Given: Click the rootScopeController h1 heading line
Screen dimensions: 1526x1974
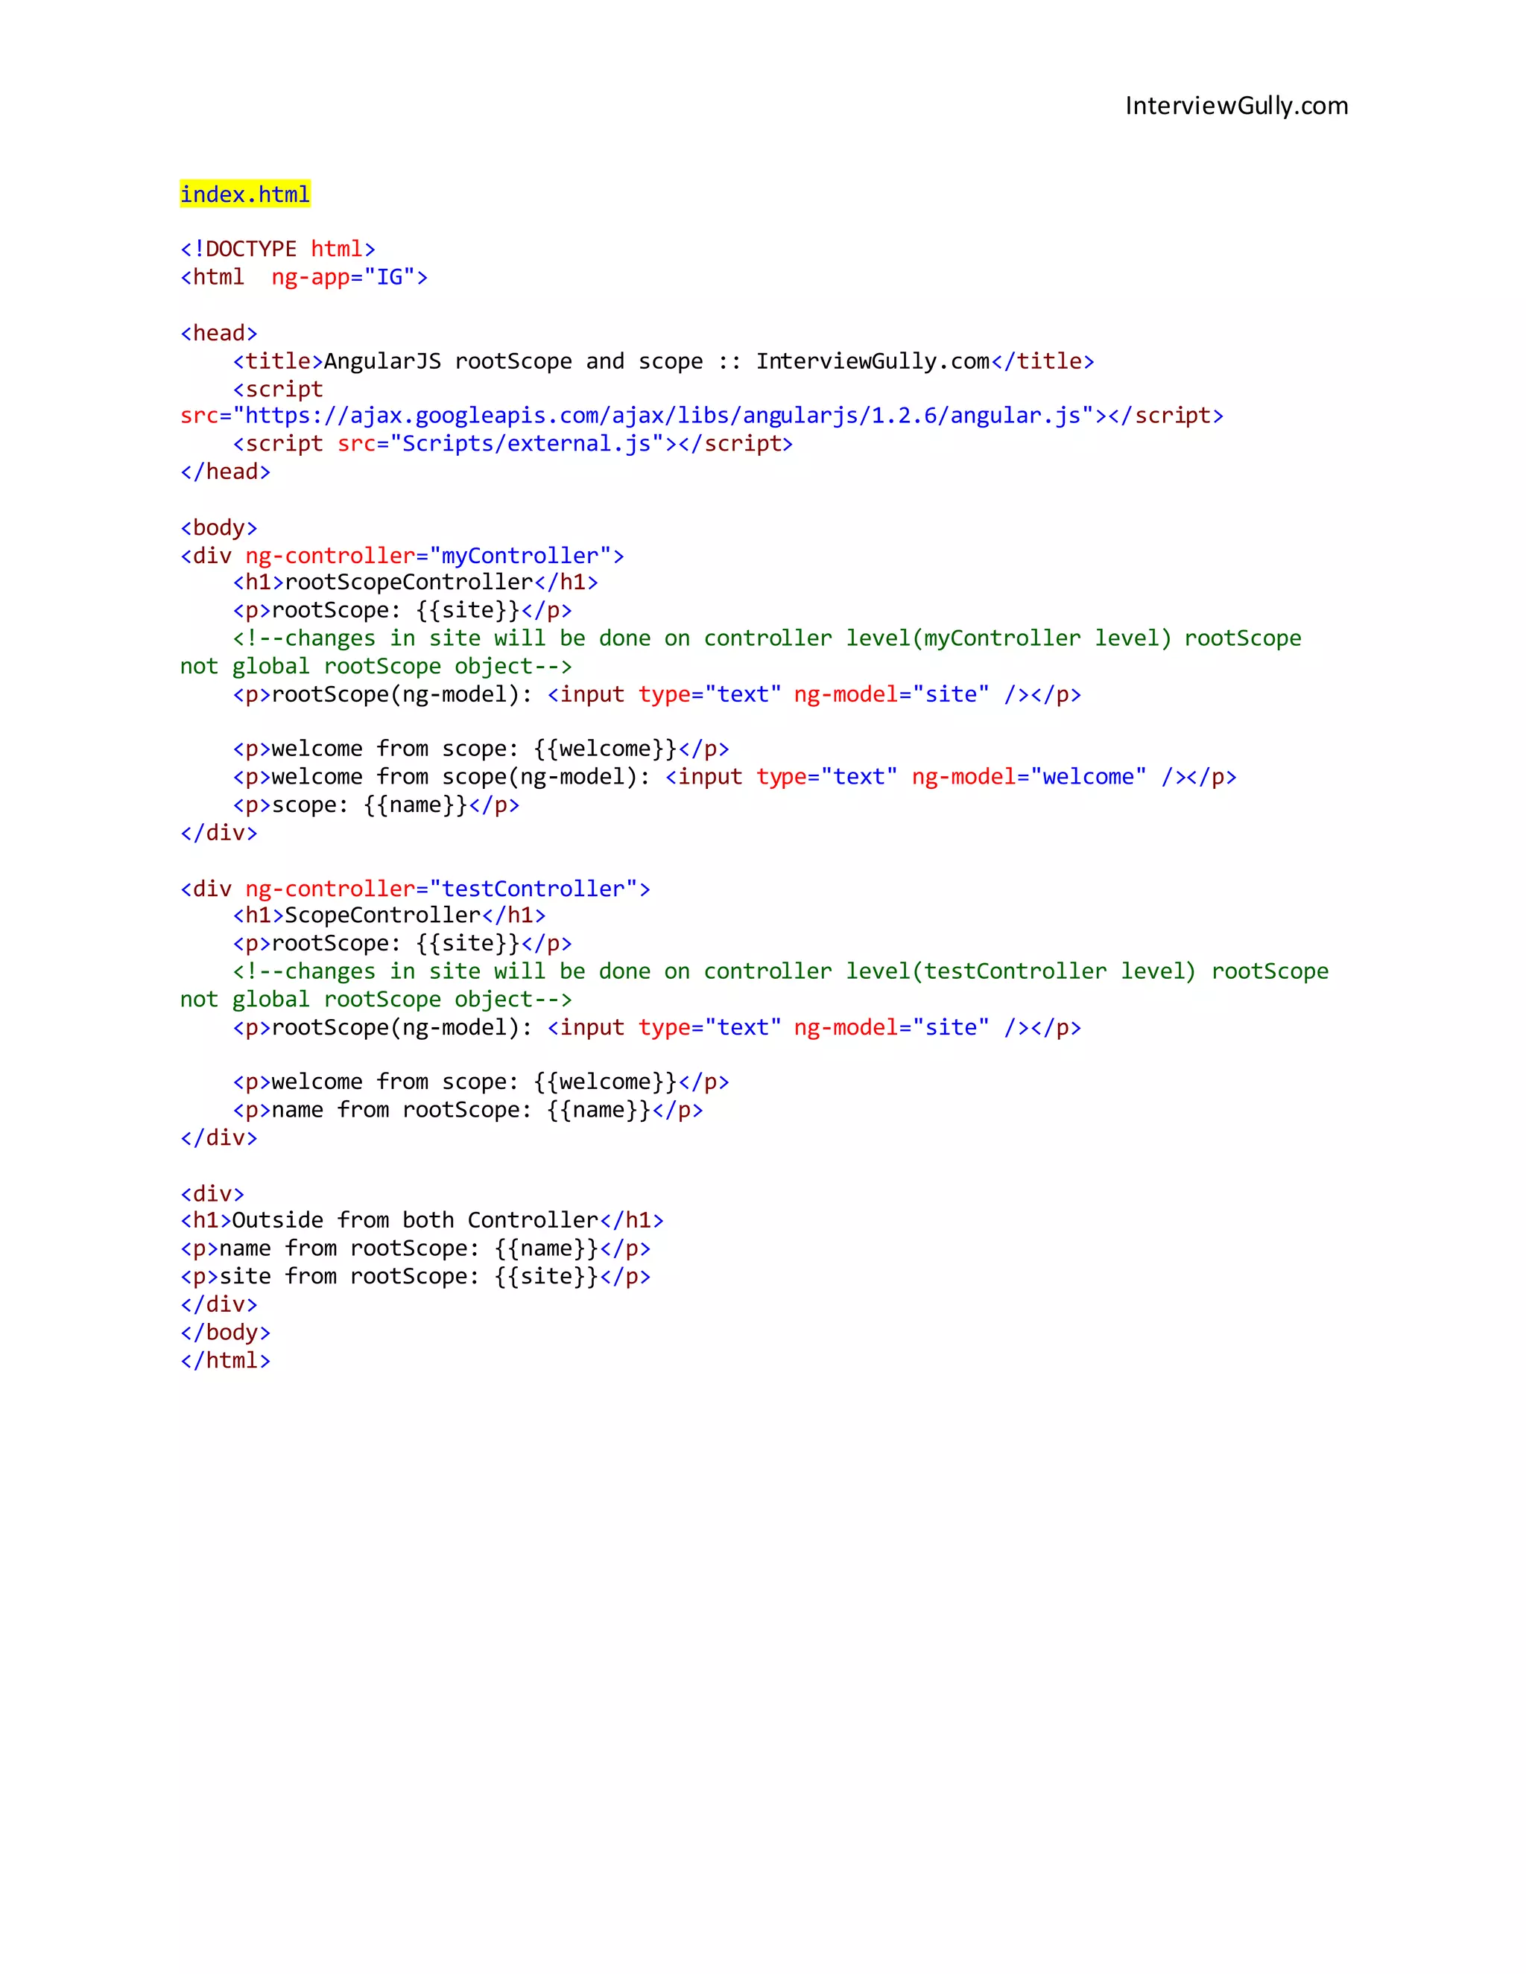Looking at the screenshot, I should coord(415,582).
